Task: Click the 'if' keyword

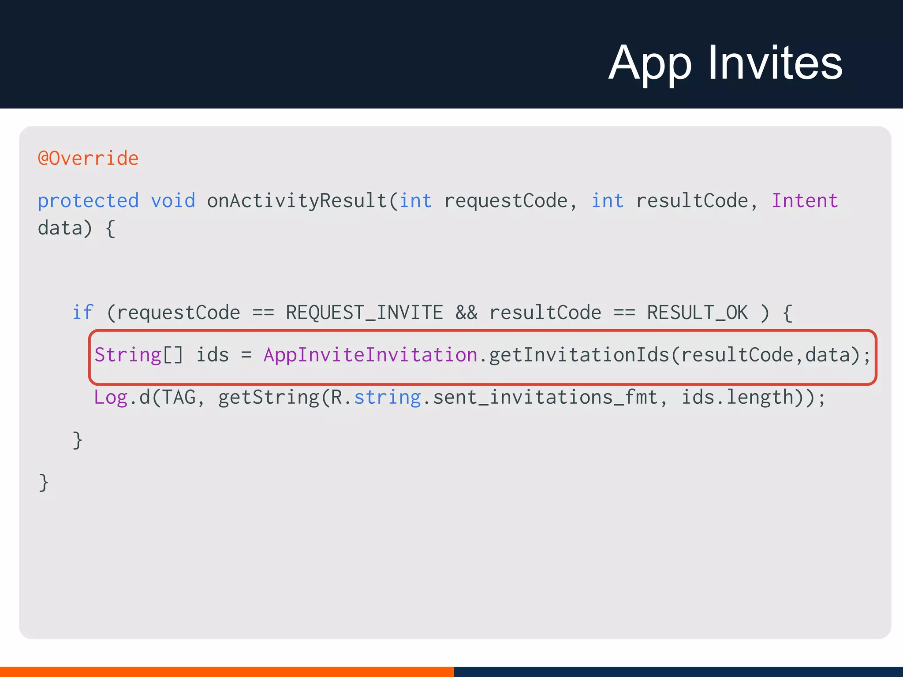Action: 83,312
